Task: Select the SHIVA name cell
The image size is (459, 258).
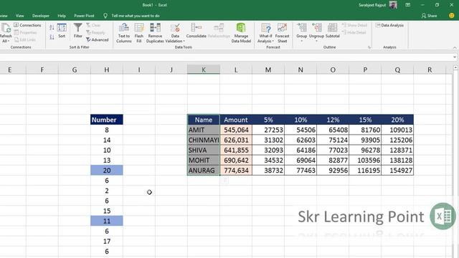Action: coord(204,150)
